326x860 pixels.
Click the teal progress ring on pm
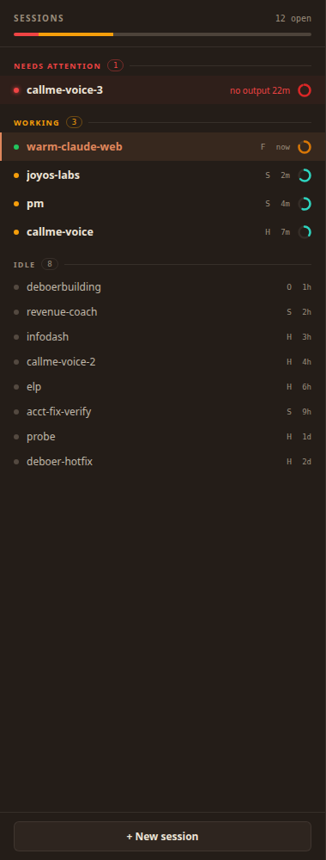pos(305,204)
